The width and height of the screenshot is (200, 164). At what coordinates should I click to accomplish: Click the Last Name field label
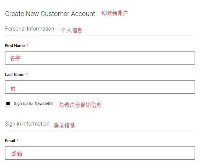coord(15,75)
